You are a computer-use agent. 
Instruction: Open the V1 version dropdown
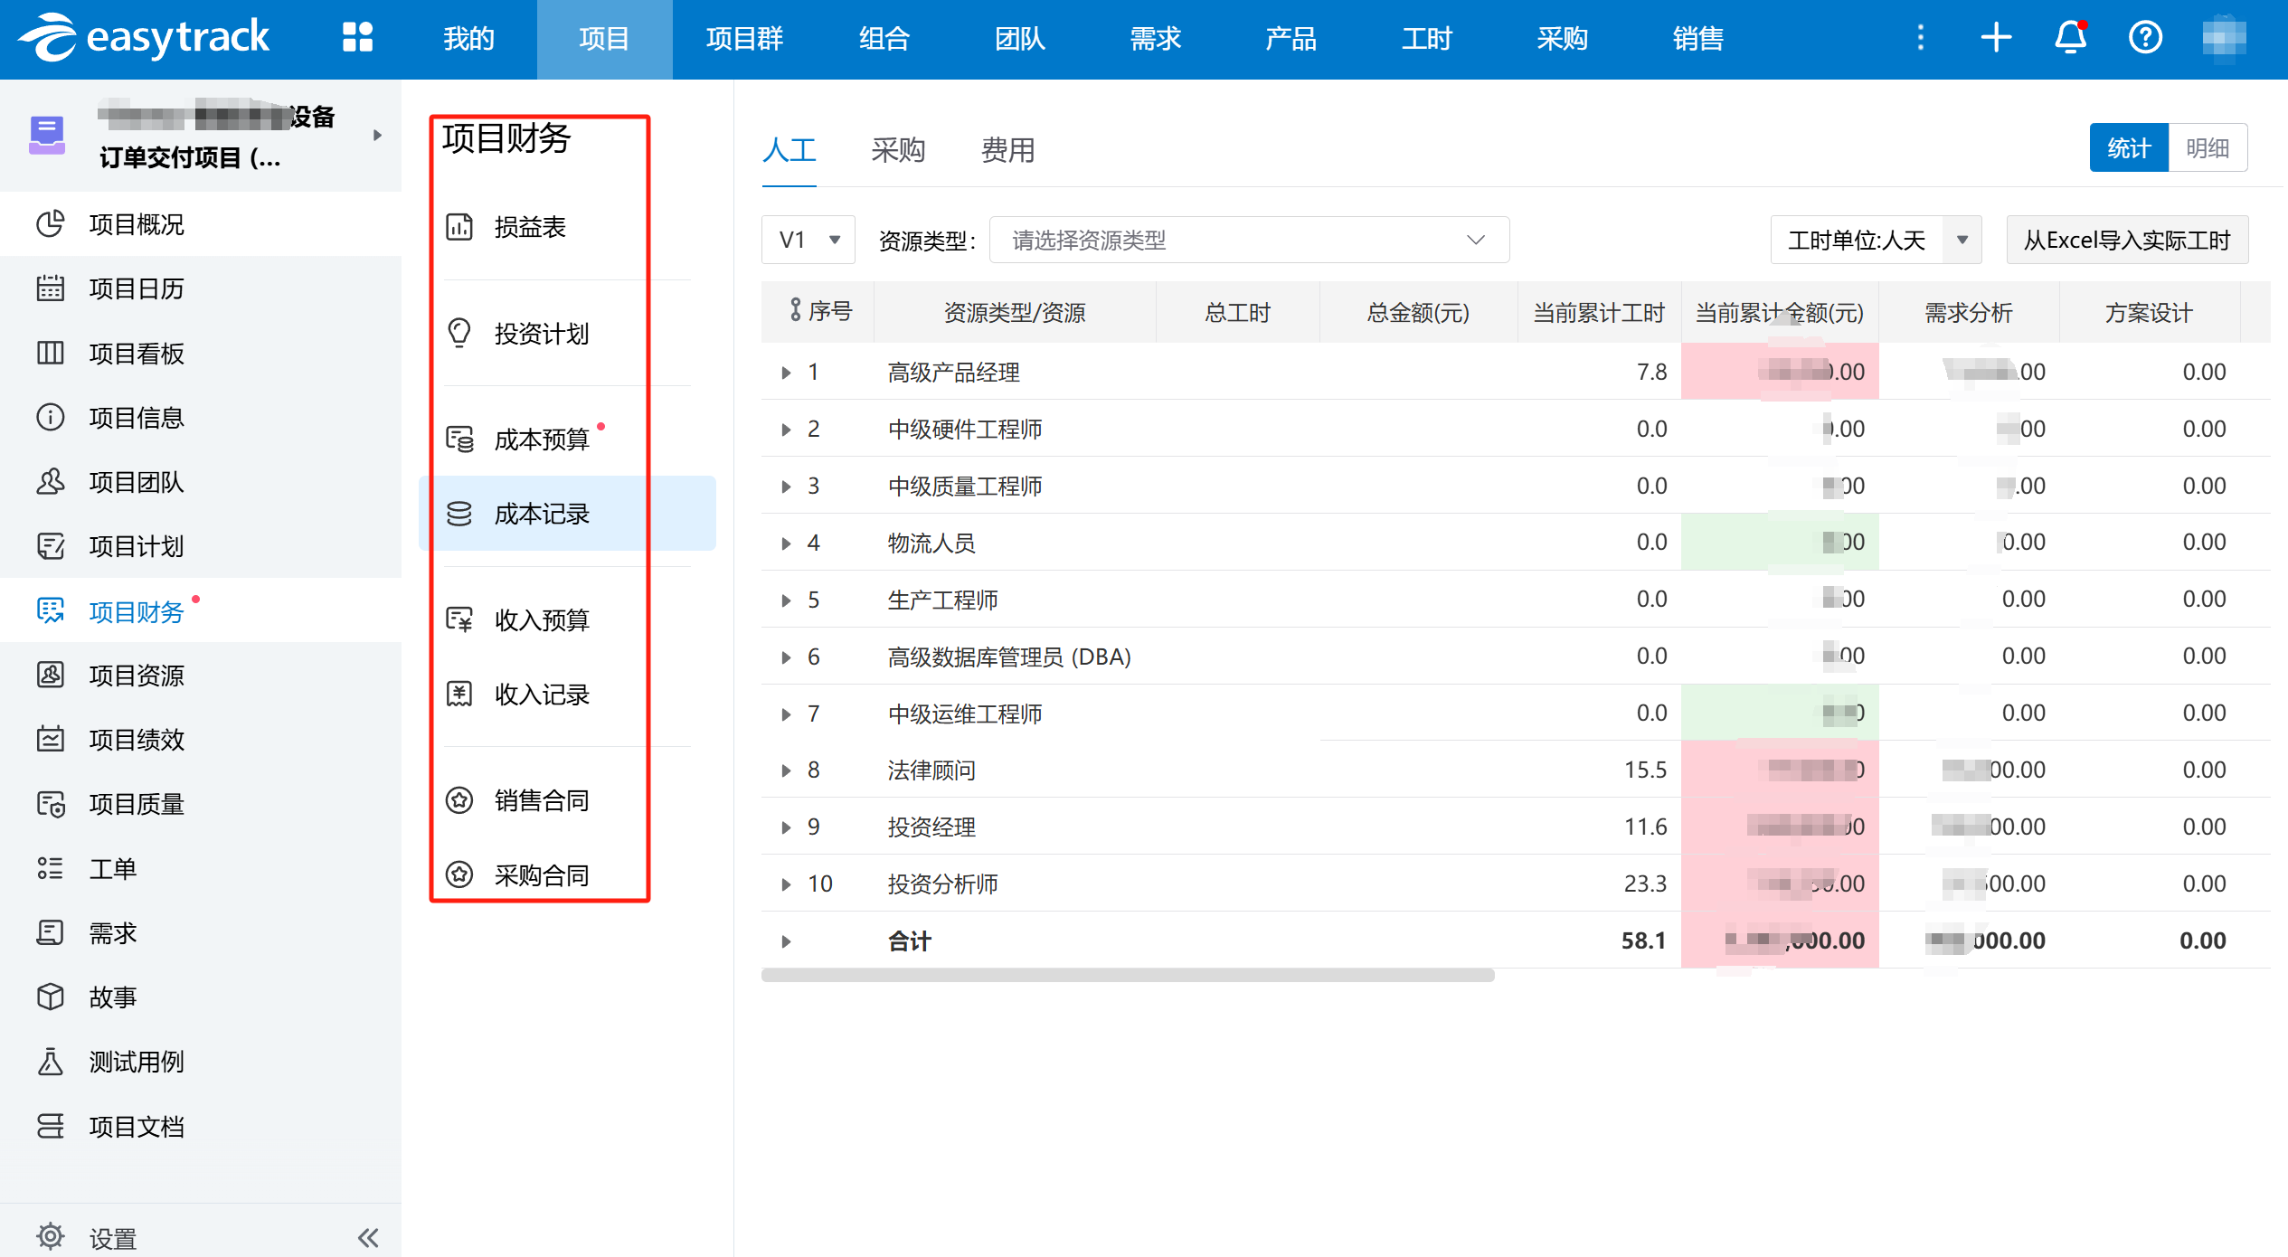tap(808, 241)
